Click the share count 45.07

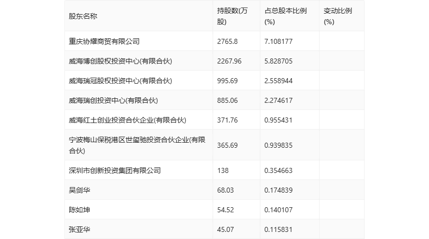[226, 229]
